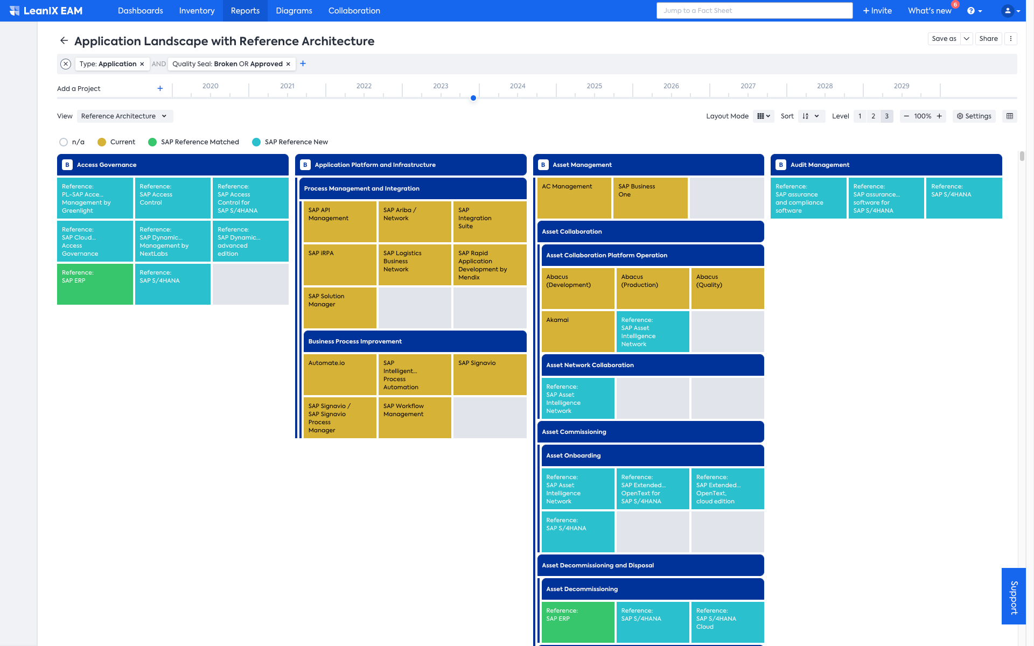
Task: Expand the Save as dropdown arrow
Action: (x=967, y=39)
